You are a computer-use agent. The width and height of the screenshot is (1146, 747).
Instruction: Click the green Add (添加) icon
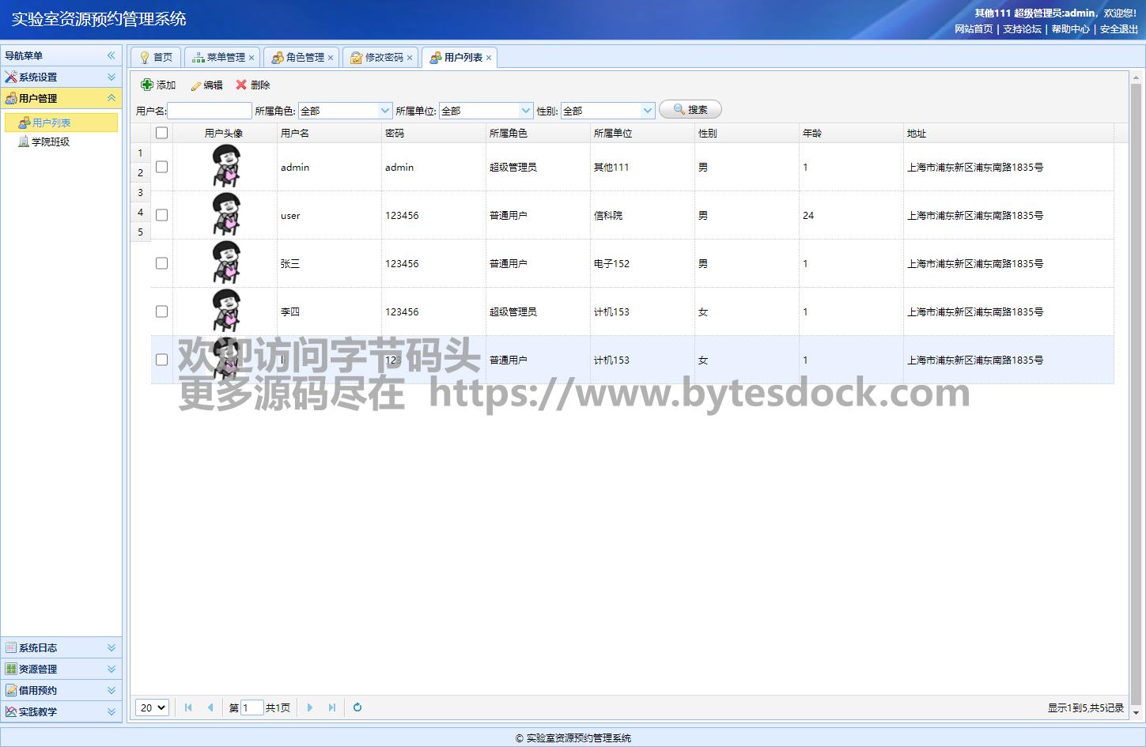point(147,85)
